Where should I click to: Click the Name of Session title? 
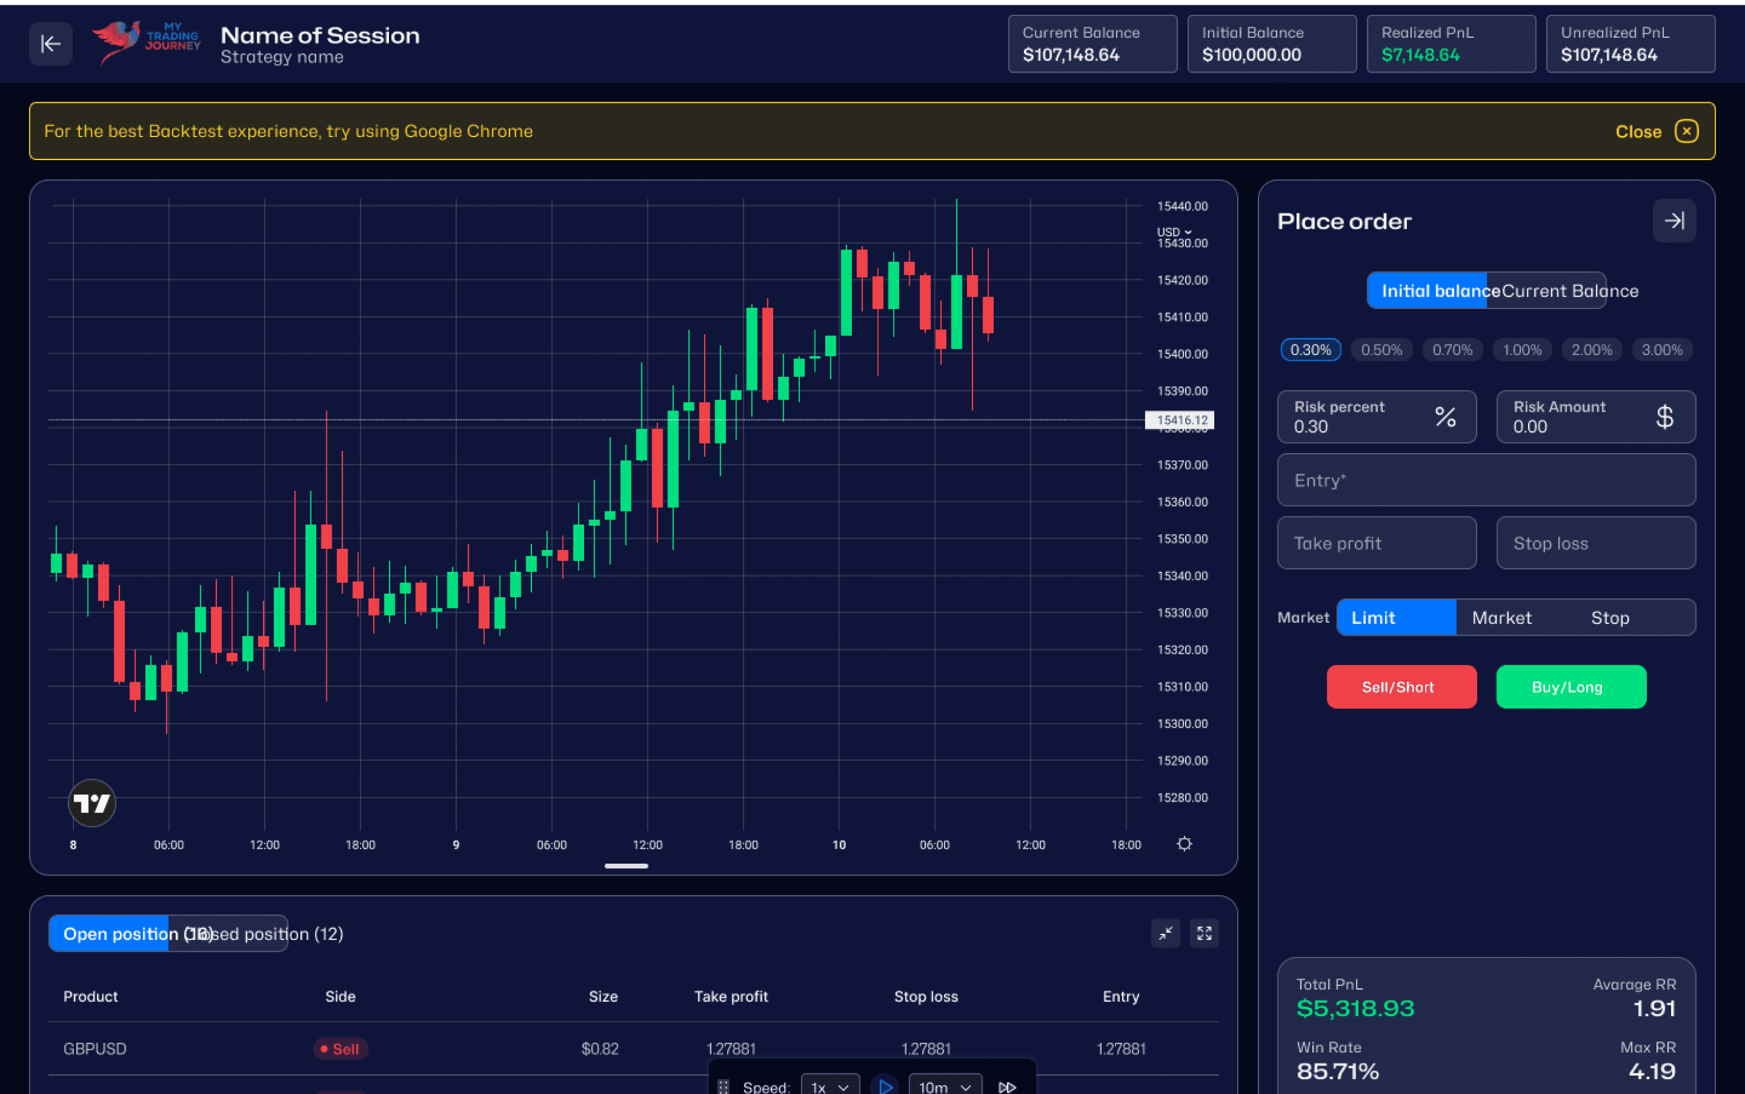point(320,35)
